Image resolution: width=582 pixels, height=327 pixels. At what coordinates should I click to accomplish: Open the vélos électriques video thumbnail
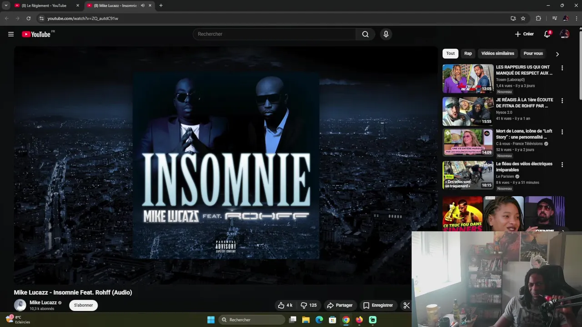click(x=468, y=175)
